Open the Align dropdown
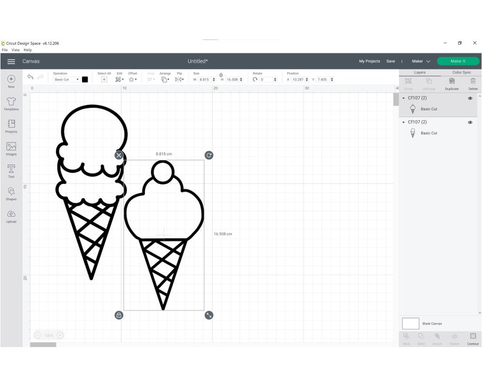Image resolution: width=482 pixels, height=387 pixels. (x=151, y=79)
